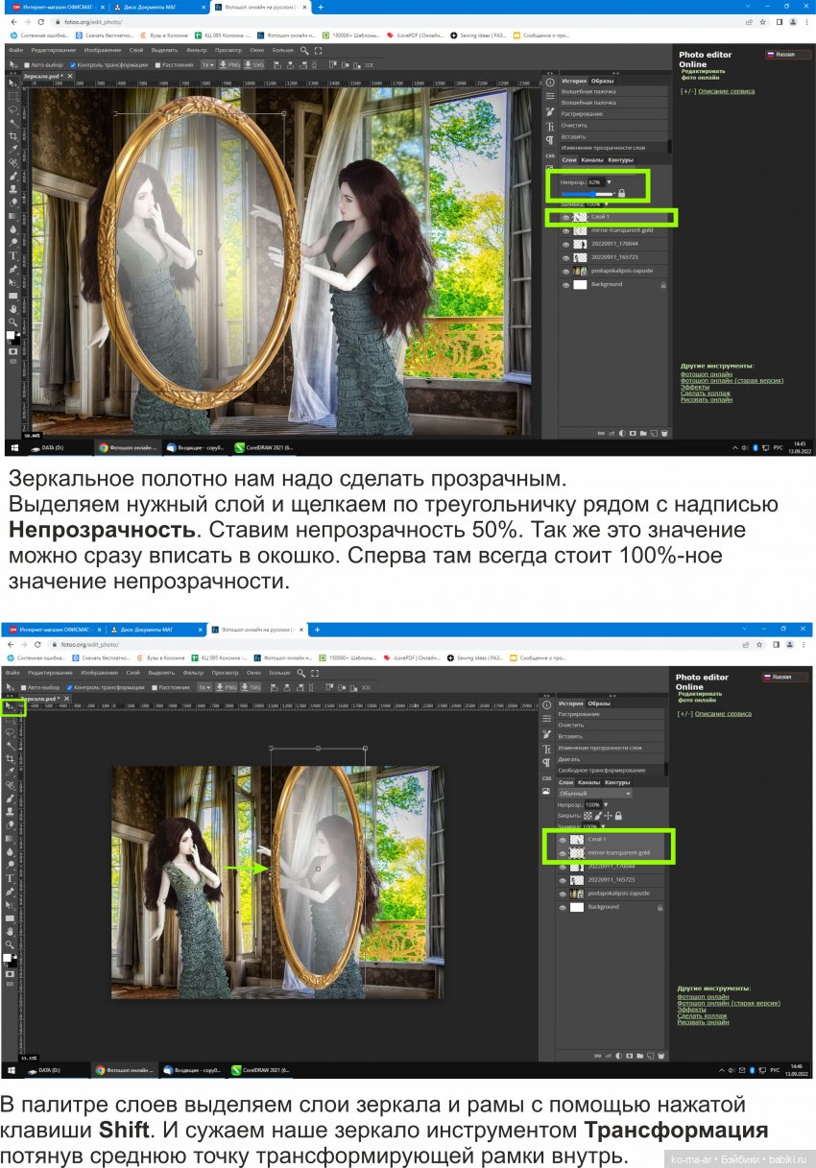Switch to the Каналы tab
Screen dimensions: 816x1168
click(x=592, y=159)
